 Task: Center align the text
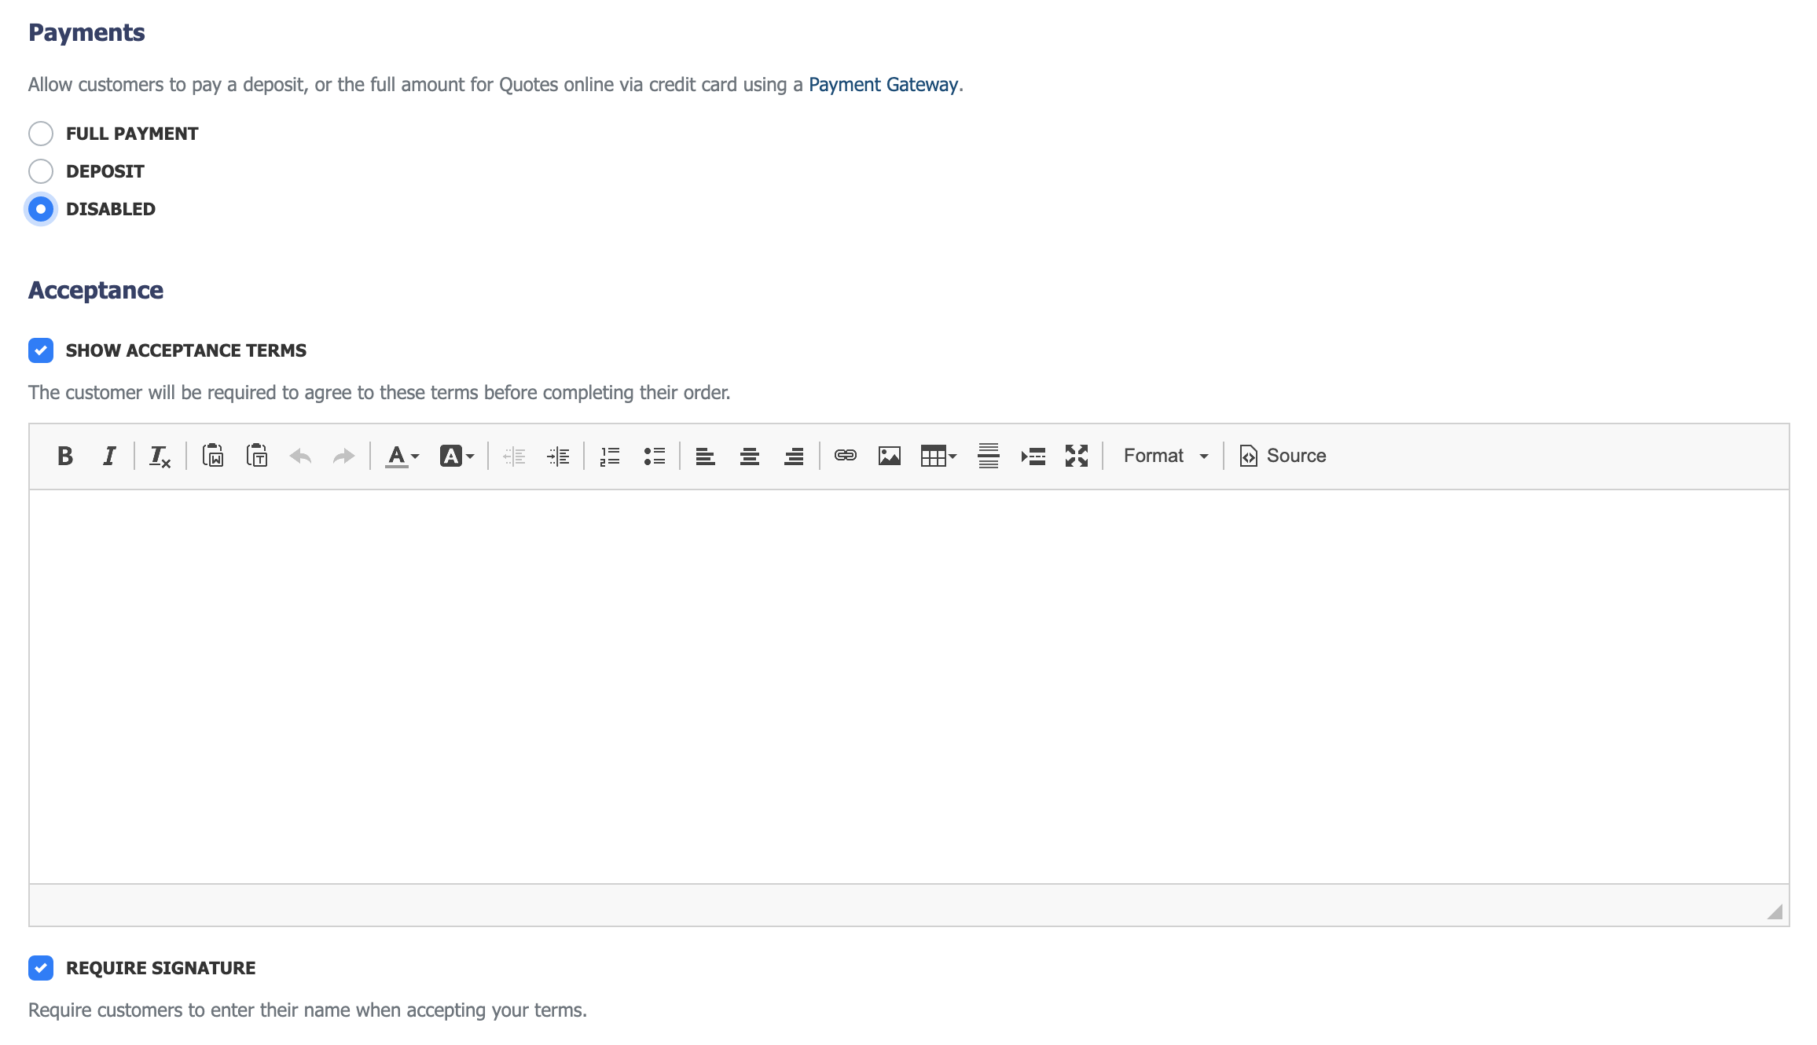750,456
